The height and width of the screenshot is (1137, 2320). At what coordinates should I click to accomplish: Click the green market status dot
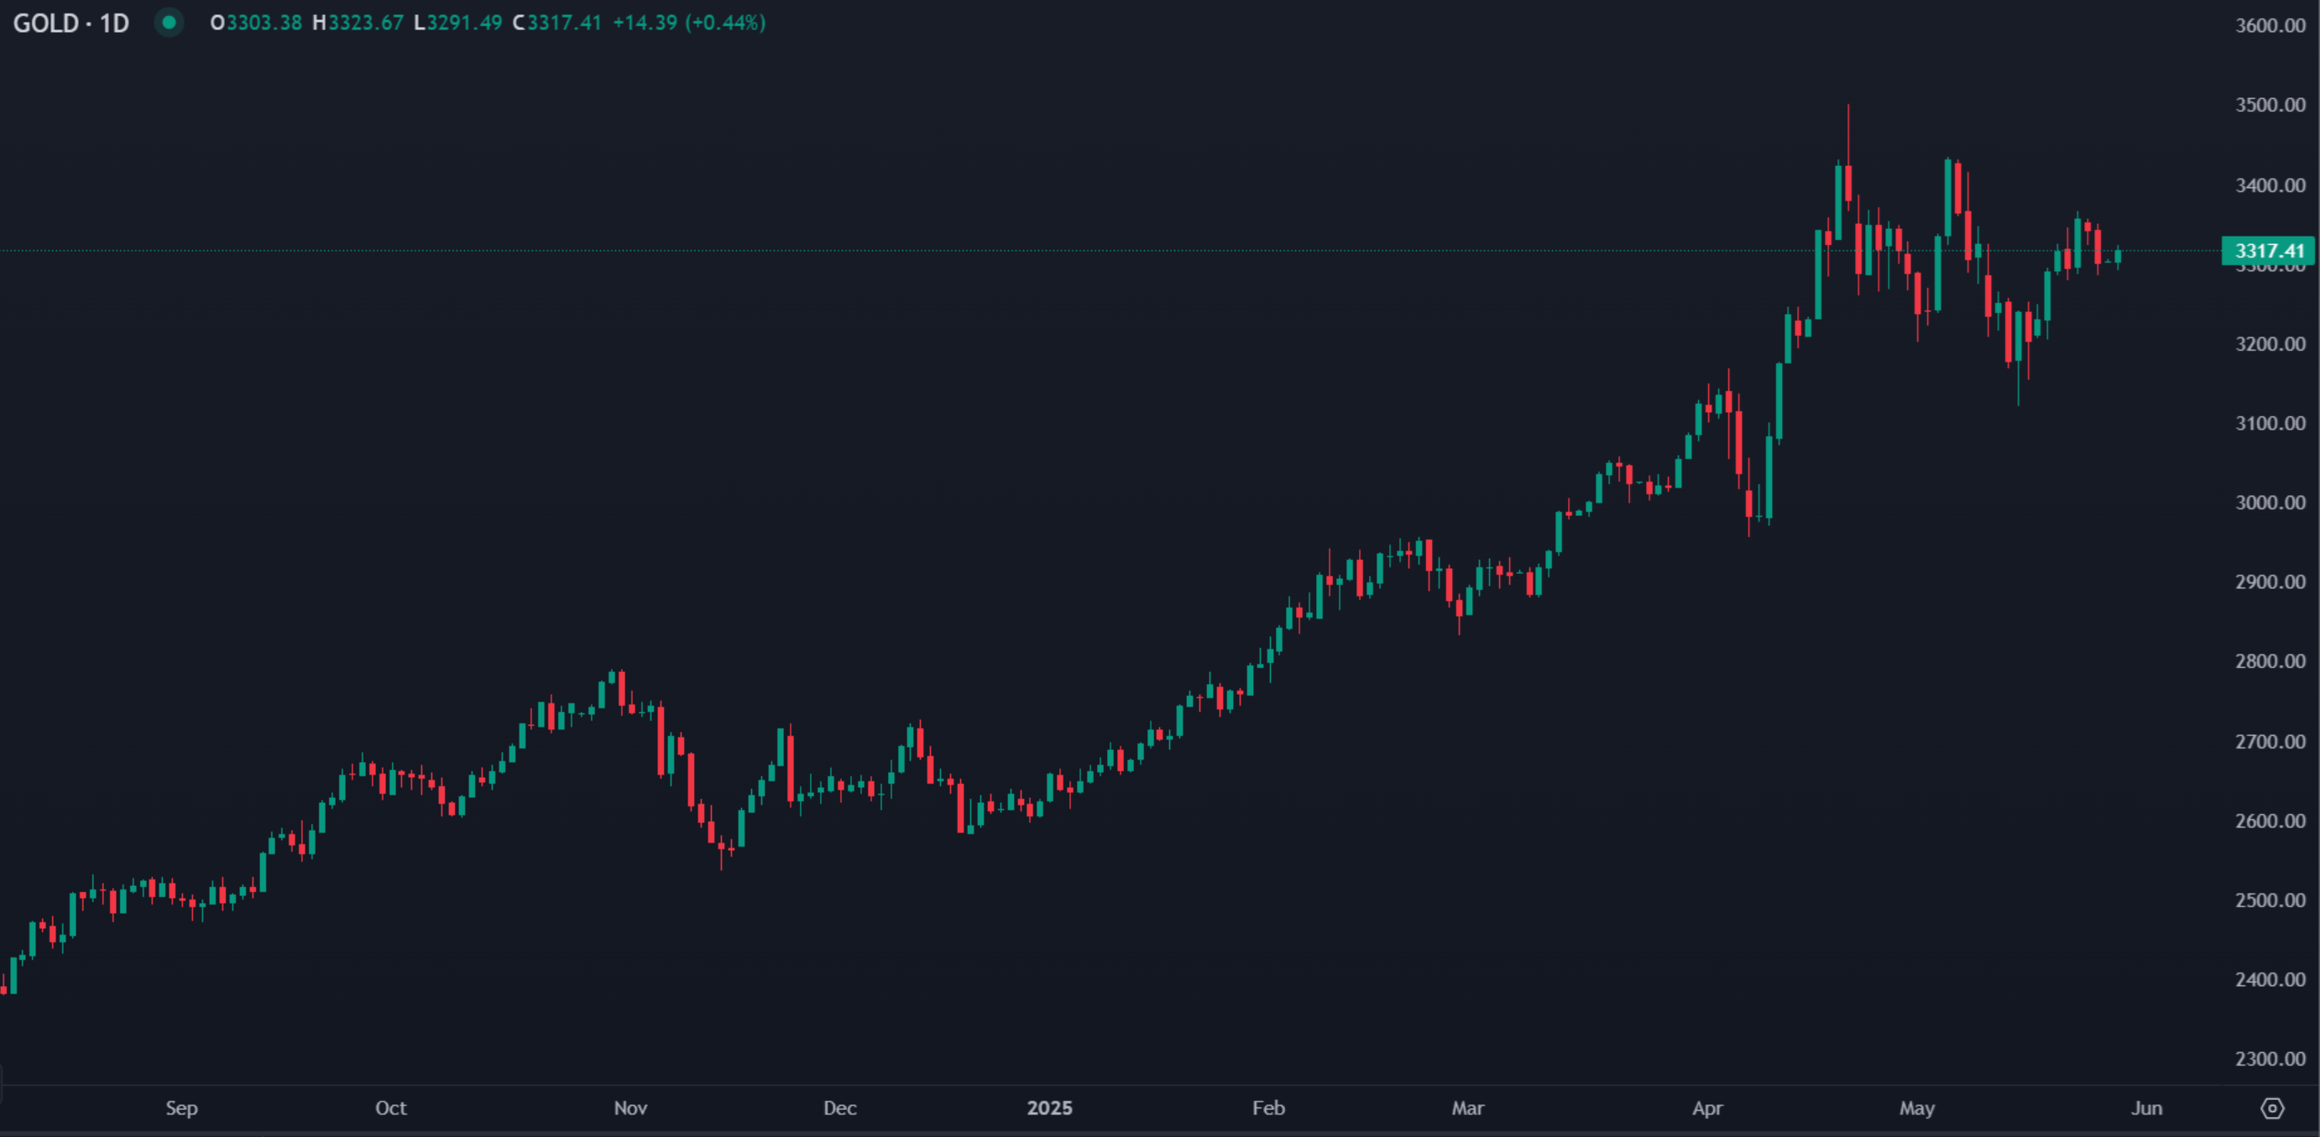coord(168,23)
